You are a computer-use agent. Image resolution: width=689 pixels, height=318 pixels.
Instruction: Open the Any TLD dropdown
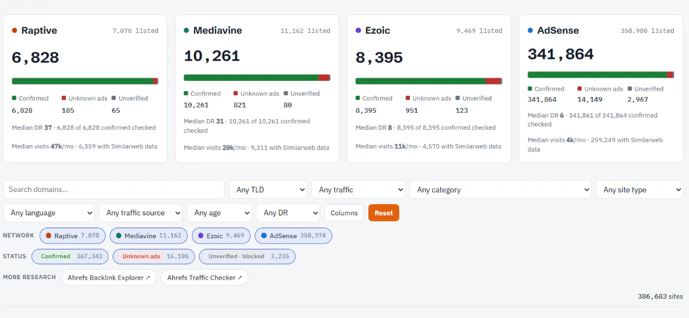tap(268, 190)
